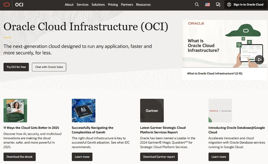This screenshot has width=268, height=164.
Task: Open the 11 Ways Cloud ebook thumbnail
Action: click(x=15, y=111)
